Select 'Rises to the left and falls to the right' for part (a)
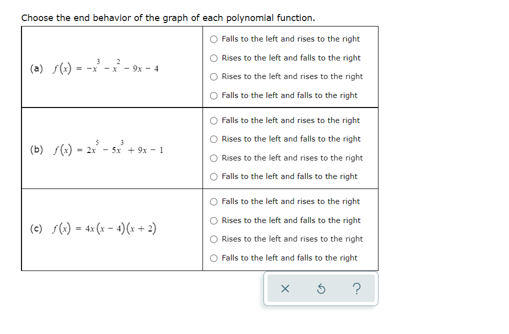Viewport: 509px width, 334px height. [x=213, y=57]
